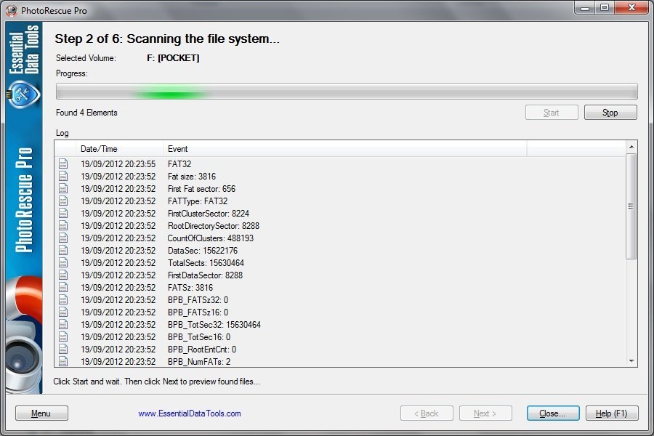Click the document icon for First Fat sector: 656
The width and height of the screenshot is (654, 436).
pyautogui.click(x=63, y=189)
